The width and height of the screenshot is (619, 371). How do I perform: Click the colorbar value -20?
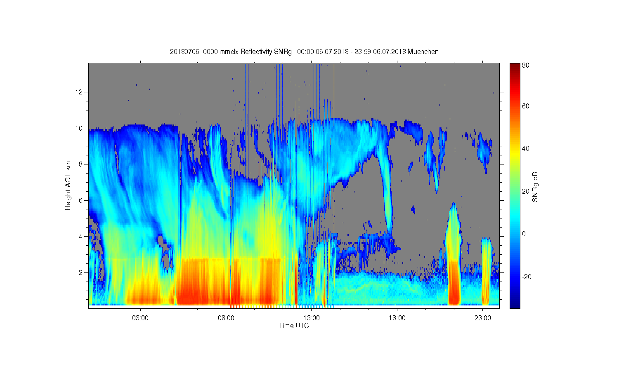527,277
